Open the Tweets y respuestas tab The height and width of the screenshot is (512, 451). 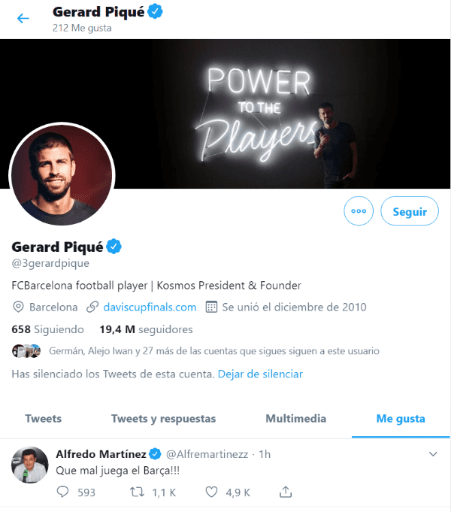(163, 419)
